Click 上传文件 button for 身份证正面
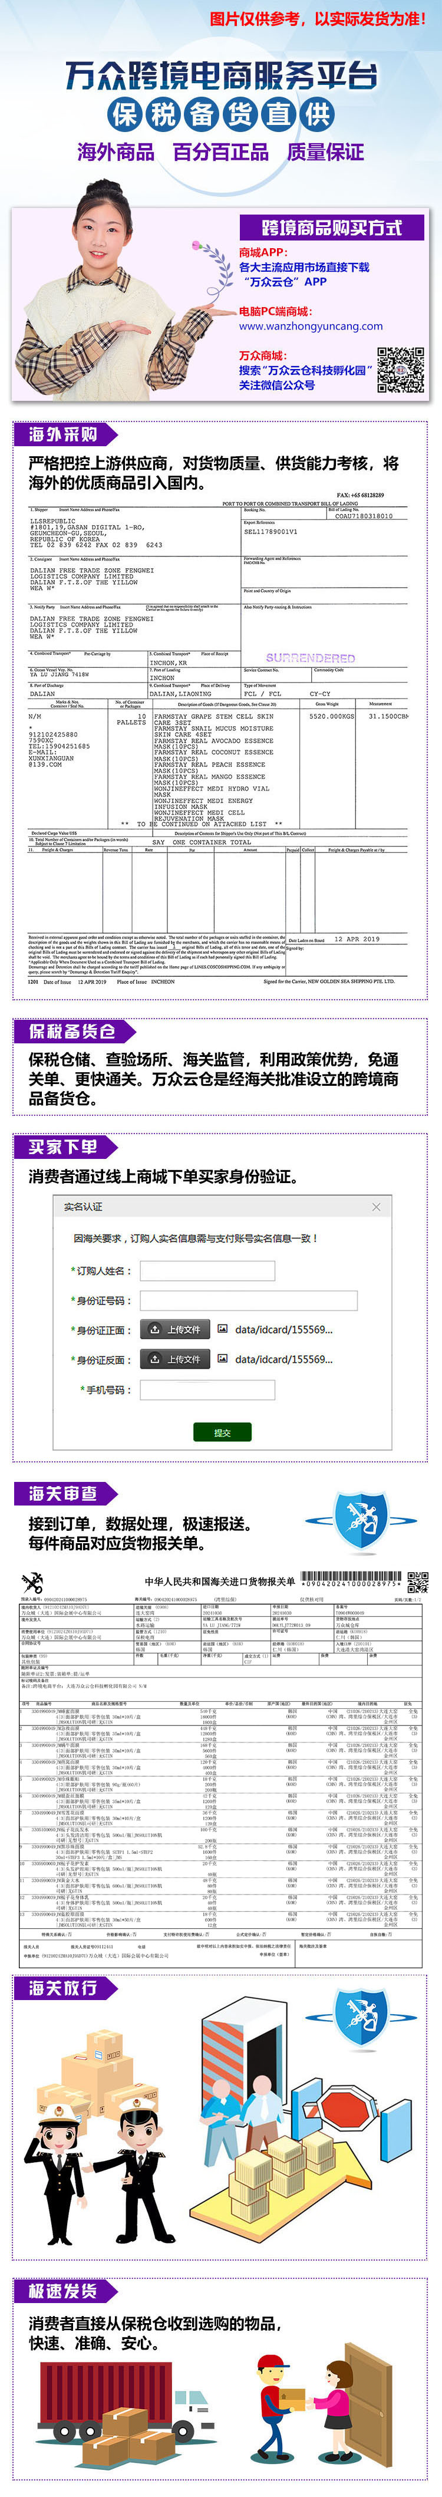Screen dimensions: 442x2497 (x=176, y=1330)
